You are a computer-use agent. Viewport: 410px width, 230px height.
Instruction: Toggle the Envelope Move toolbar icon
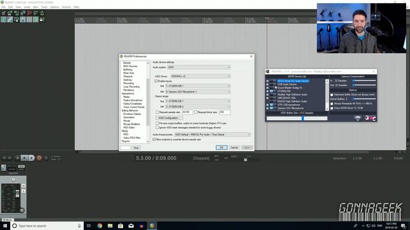coord(23,20)
